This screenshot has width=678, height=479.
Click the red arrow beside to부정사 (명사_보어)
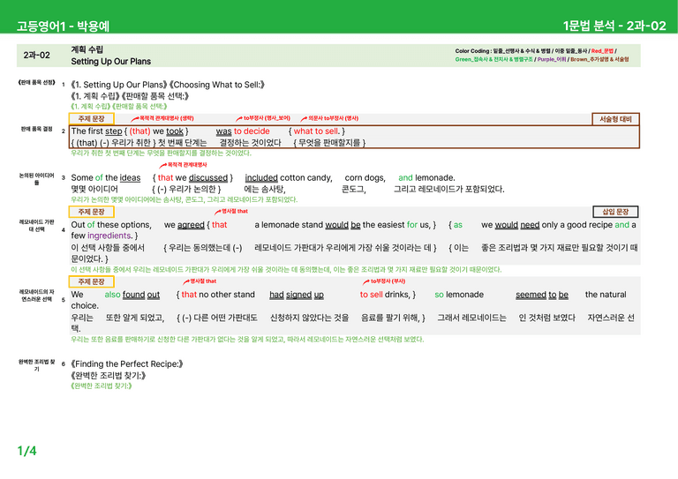point(239,118)
